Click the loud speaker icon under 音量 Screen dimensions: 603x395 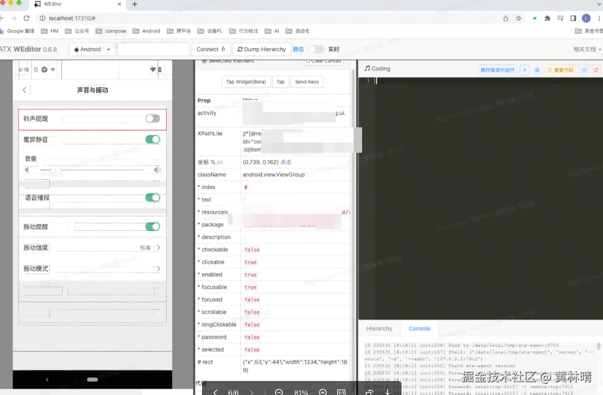pyautogui.click(x=157, y=170)
